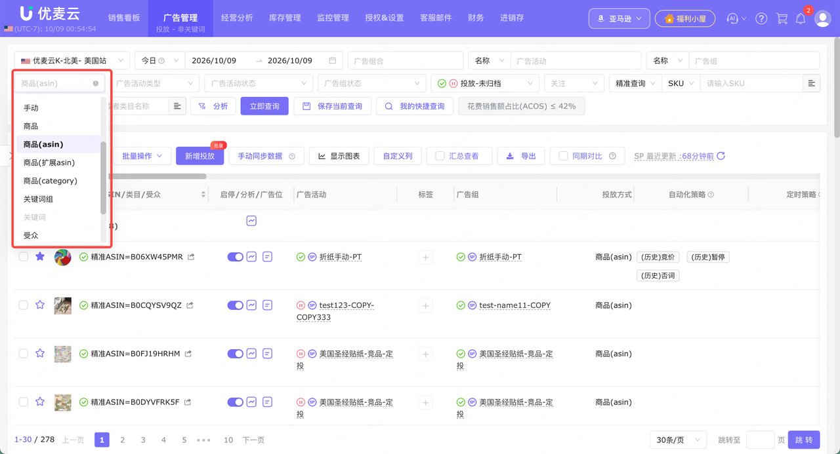Open external link icon for B0CQYSV9QZ
The image size is (840, 454).
pyautogui.click(x=190, y=305)
